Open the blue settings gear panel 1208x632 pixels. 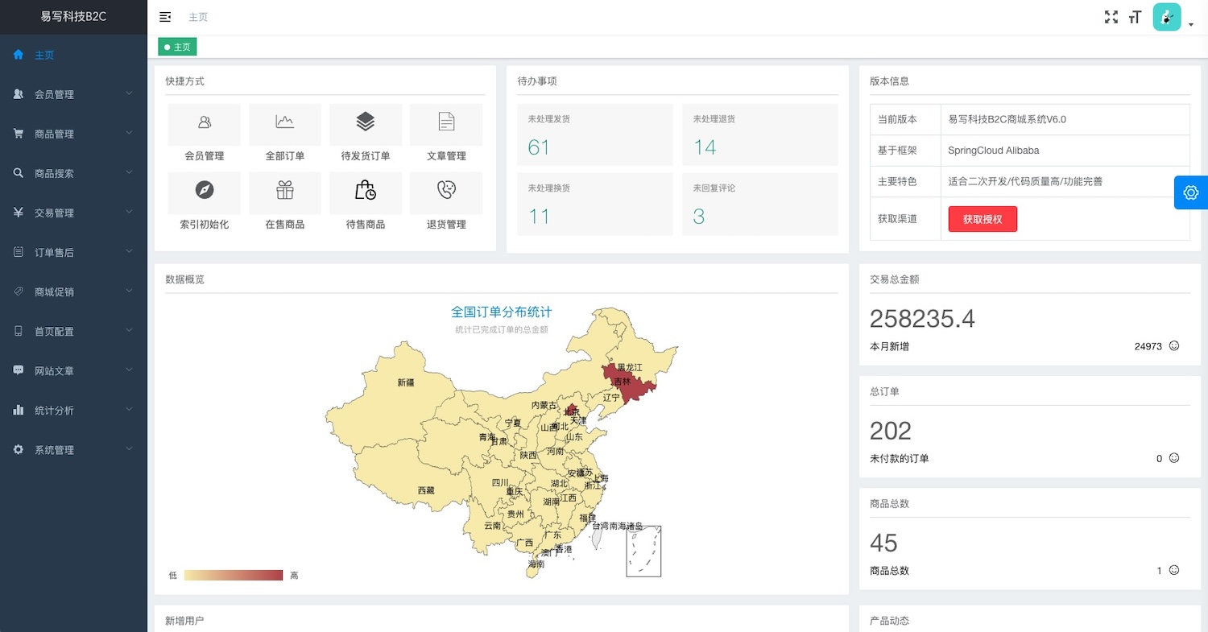click(1191, 192)
